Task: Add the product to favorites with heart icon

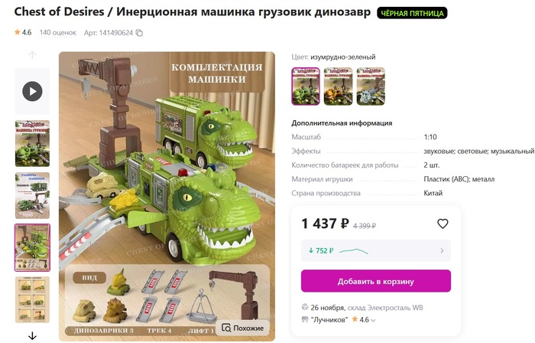Action: pos(443,224)
